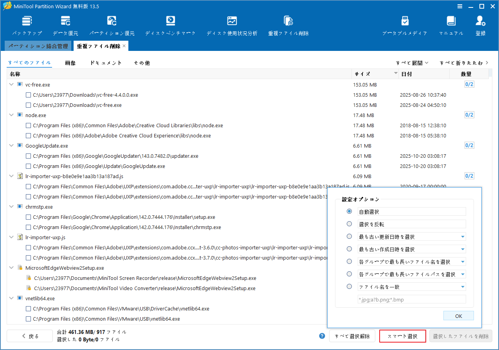Switch to the 画像 tab

[70, 63]
